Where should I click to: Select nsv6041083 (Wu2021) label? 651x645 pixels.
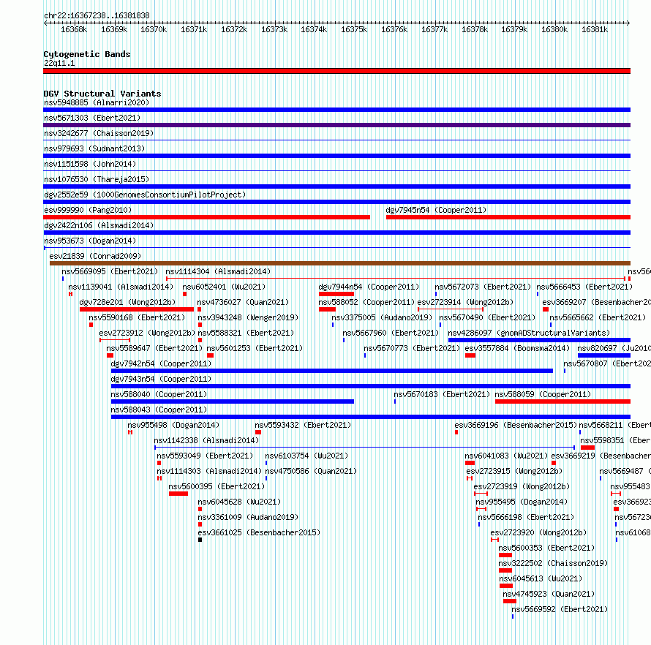[506, 456]
